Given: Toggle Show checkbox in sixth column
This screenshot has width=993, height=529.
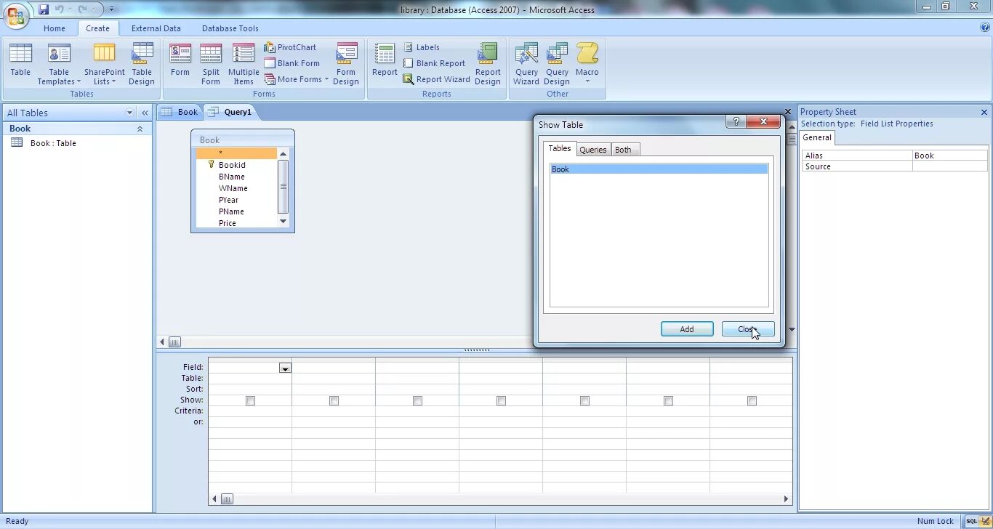Looking at the screenshot, I should [x=668, y=400].
